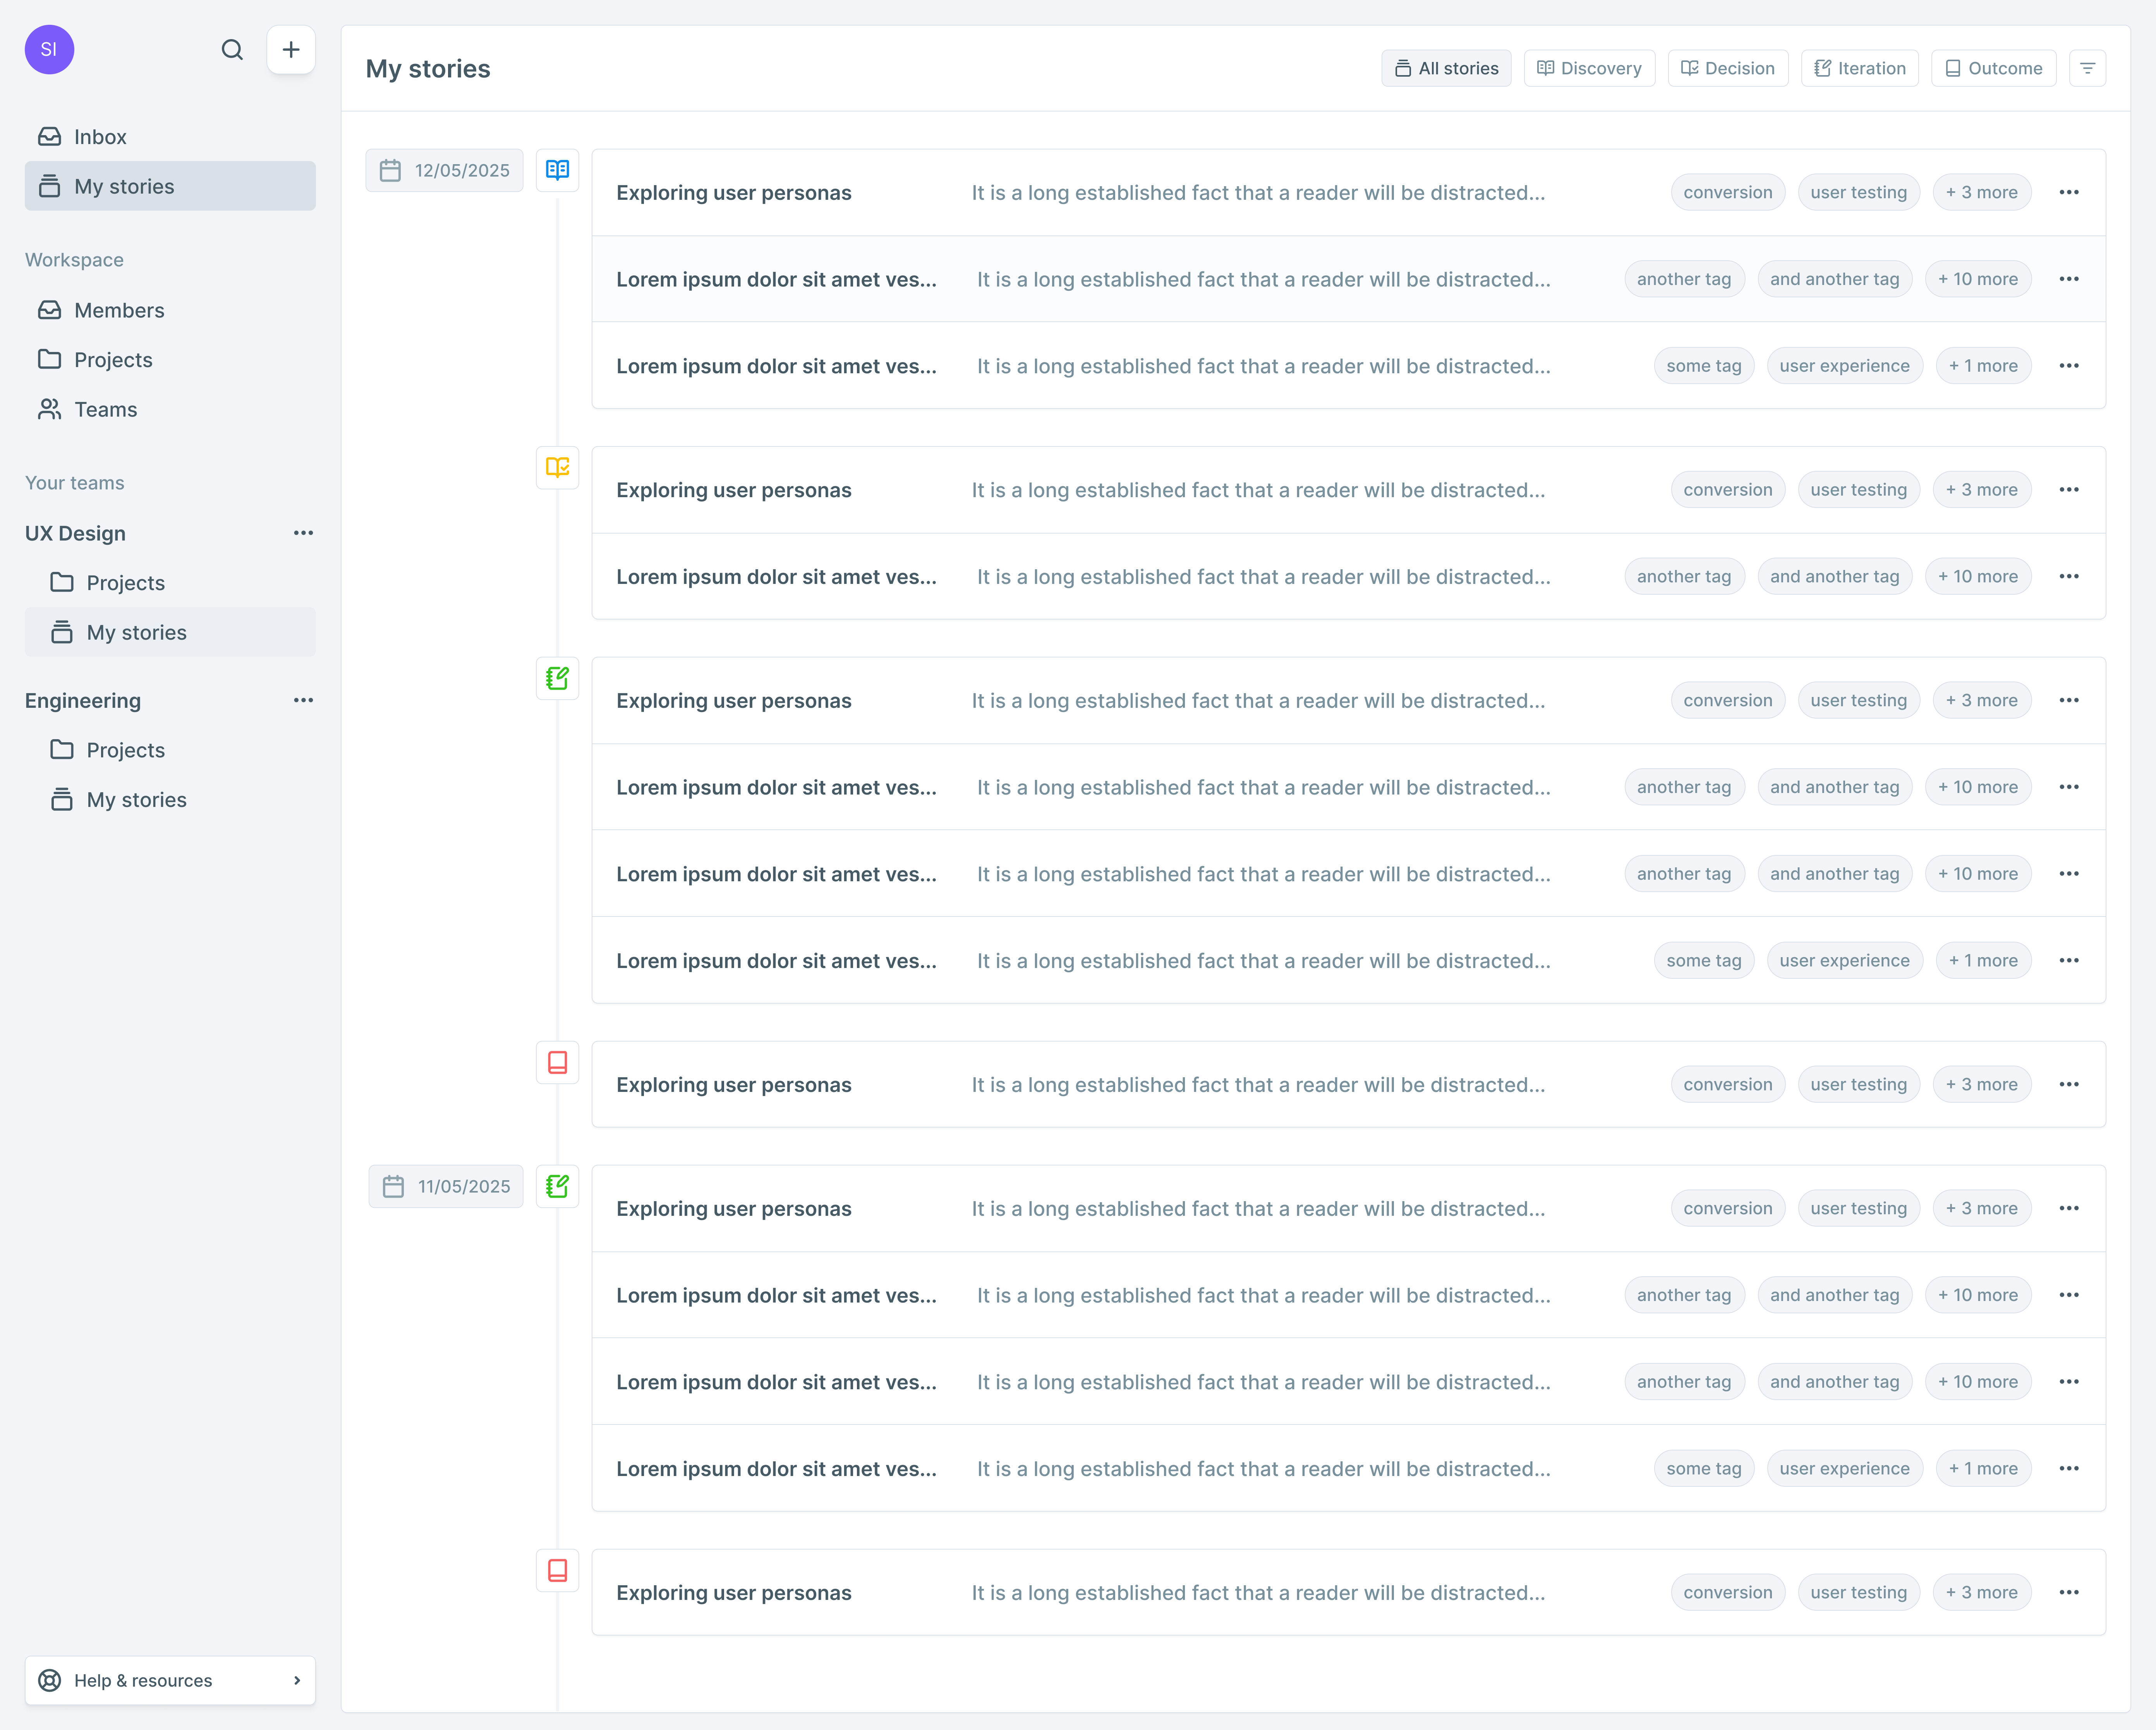Open the filter icon beside Outcome
2156x1730 pixels.
(2087, 68)
